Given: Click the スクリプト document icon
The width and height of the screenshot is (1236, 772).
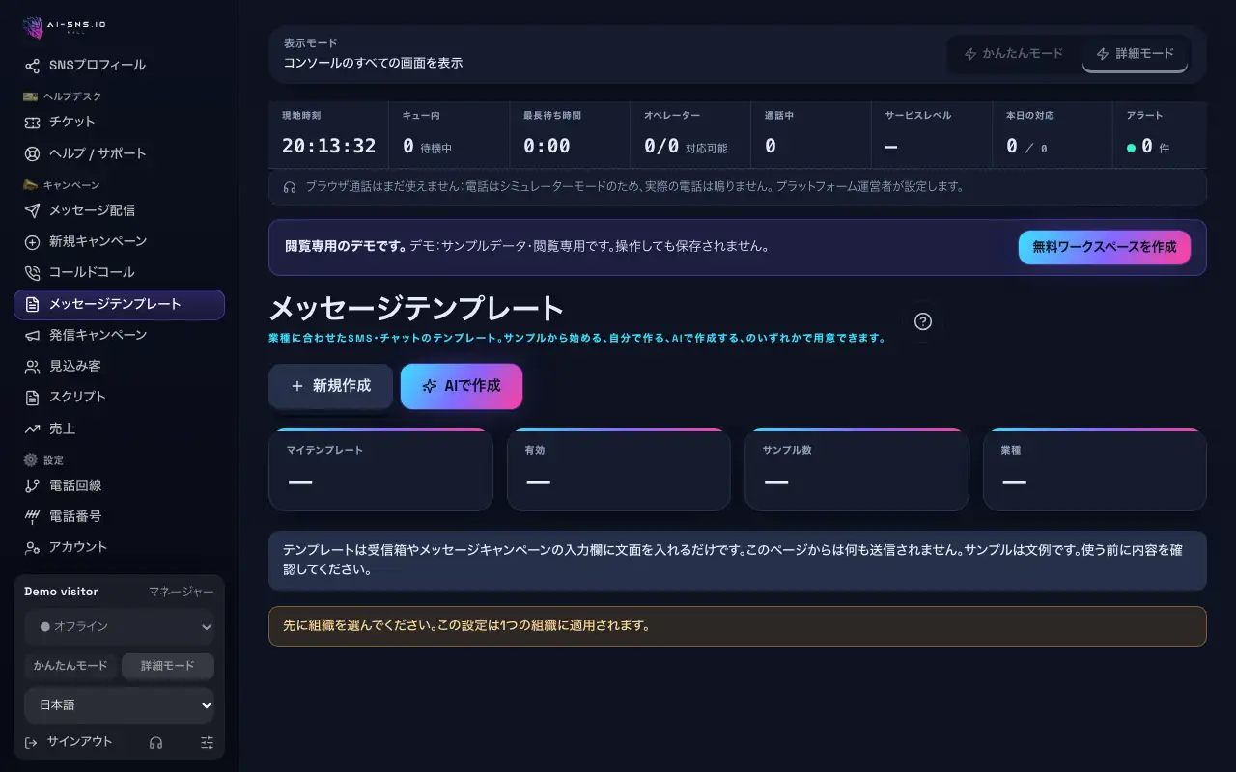Looking at the screenshot, I should tap(32, 398).
